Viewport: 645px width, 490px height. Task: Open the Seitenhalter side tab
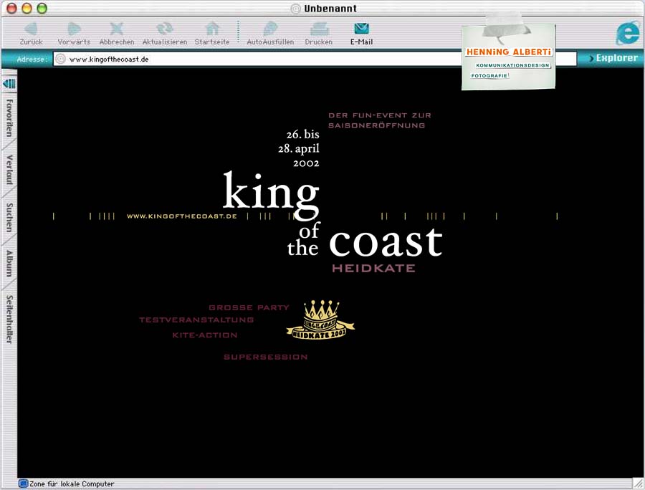click(9, 319)
